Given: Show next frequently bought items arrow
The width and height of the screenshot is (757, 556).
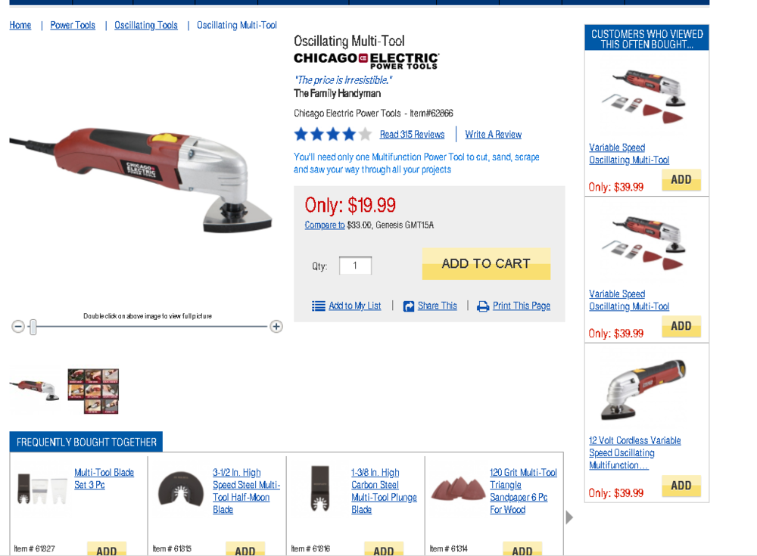Looking at the screenshot, I should point(570,517).
